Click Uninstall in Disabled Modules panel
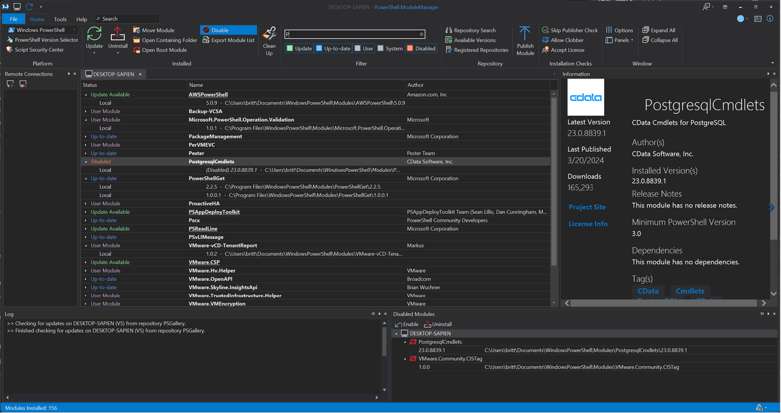The image size is (781, 413). tap(437, 324)
